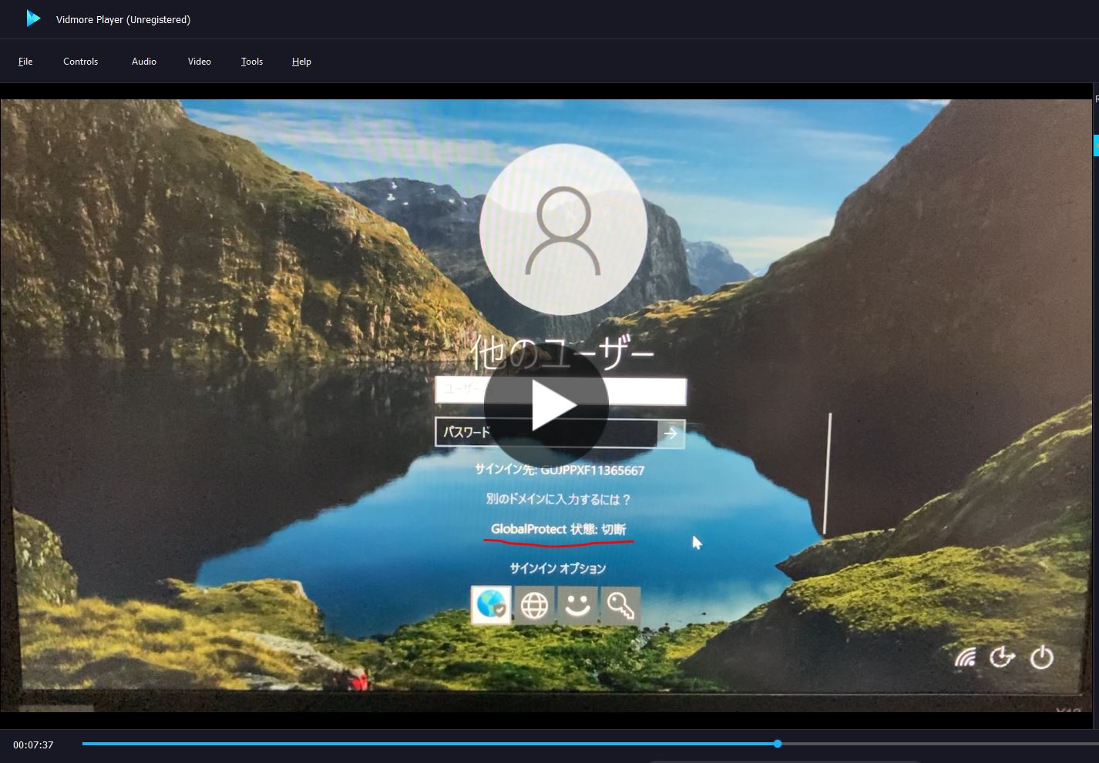Click the Vidmore Player logo icon
Screen dimensions: 1099x763
click(33, 18)
